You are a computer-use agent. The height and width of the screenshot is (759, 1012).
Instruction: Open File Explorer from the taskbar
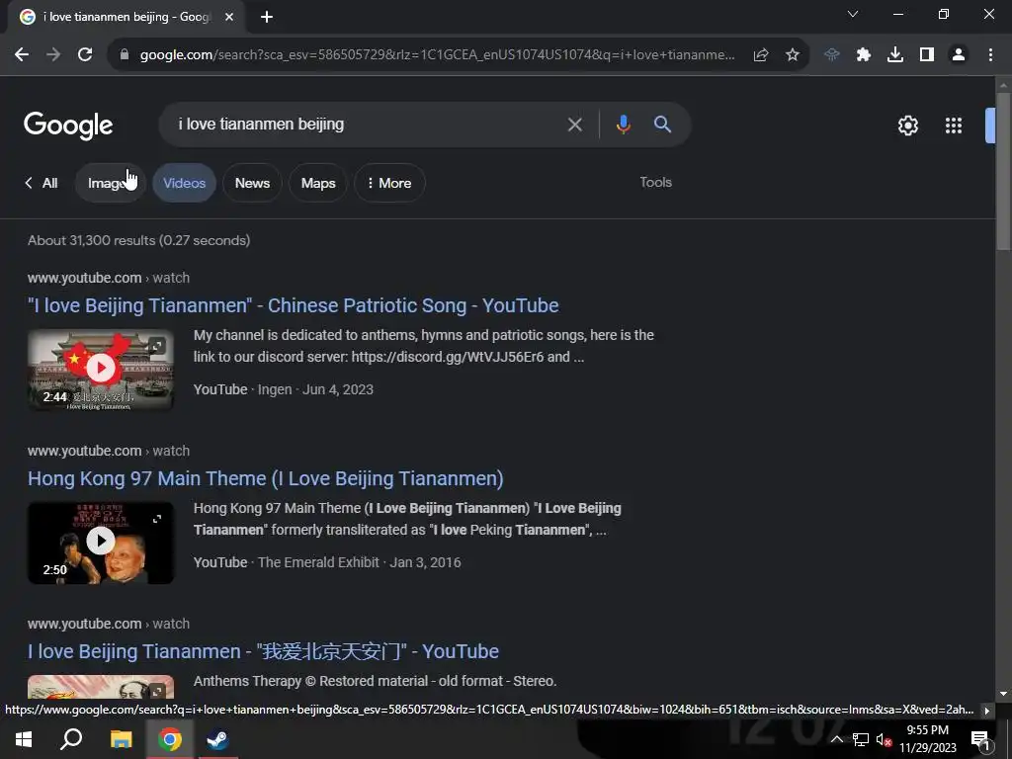pyautogui.click(x=121, y=739)
